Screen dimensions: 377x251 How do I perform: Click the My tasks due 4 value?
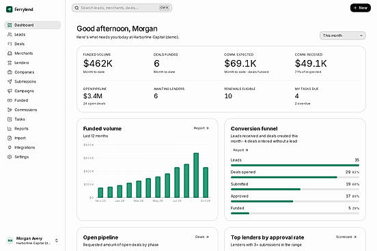[x=297, y=96]
